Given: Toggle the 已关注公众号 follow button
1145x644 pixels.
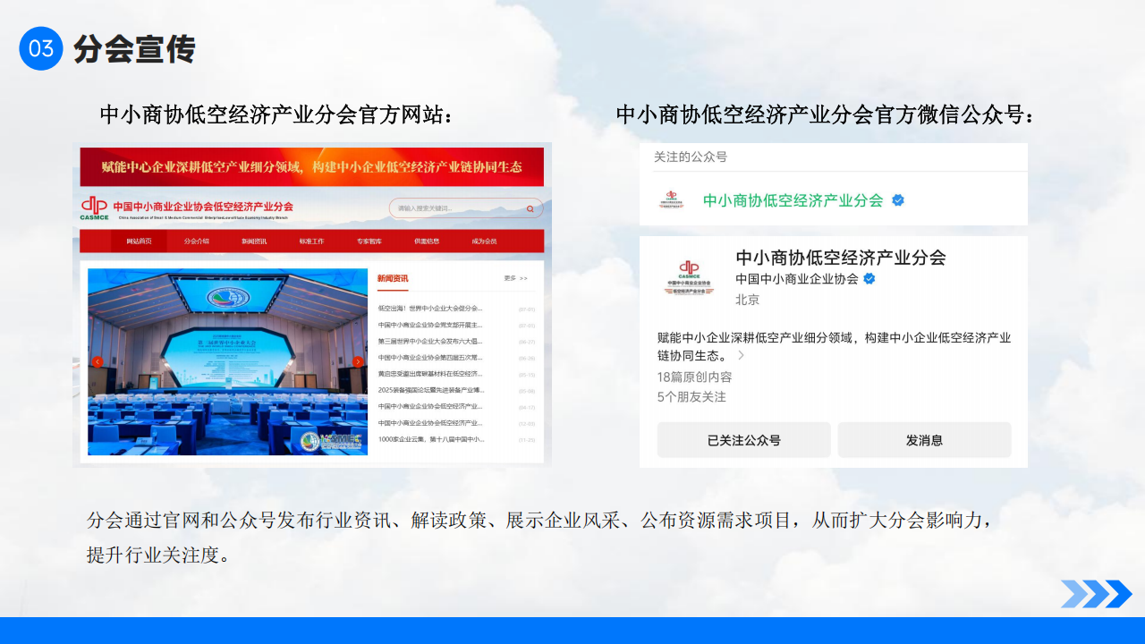Looking at the screenshot, I should [743, 440].
